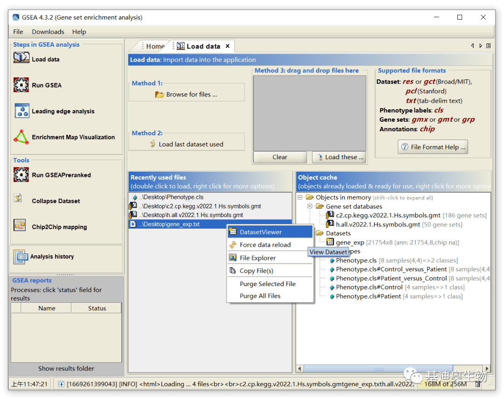Open Analysis history icon

21,256
